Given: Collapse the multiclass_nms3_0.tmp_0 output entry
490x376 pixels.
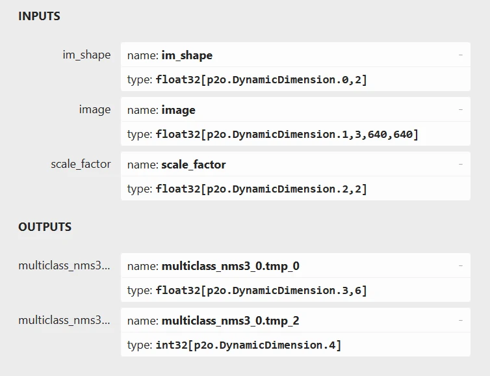Looking at the screenshot, I should pos(461,266).
